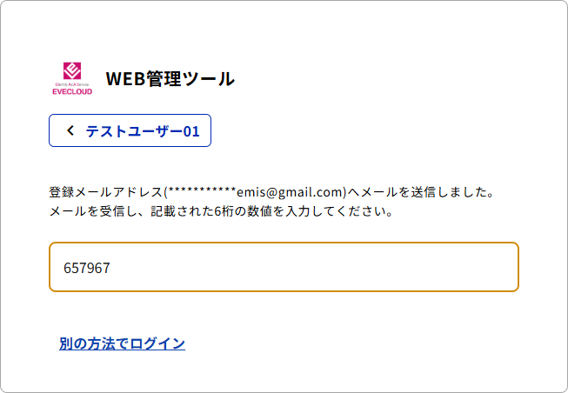568x393 pixels.
Task: Click the 登録メールアドレス label text
Action: point(105,191)
